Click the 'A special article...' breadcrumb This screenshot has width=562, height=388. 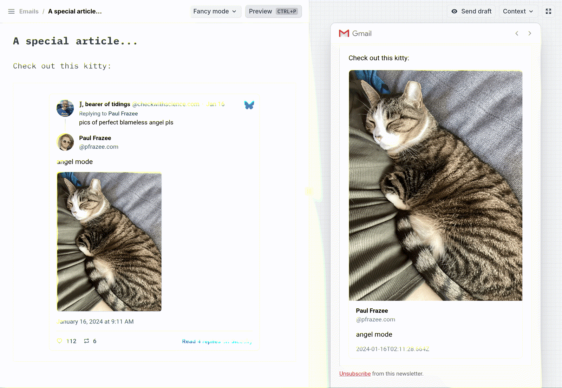75,11
